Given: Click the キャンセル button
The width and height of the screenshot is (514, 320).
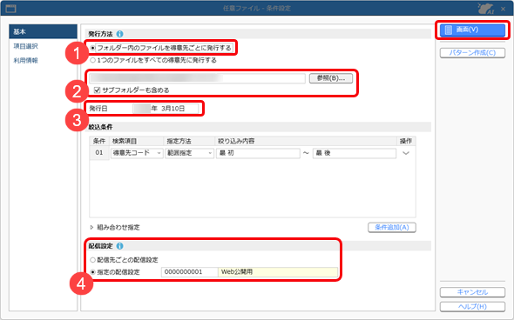Looking at the screenshot, I should [x=472, y=292].
